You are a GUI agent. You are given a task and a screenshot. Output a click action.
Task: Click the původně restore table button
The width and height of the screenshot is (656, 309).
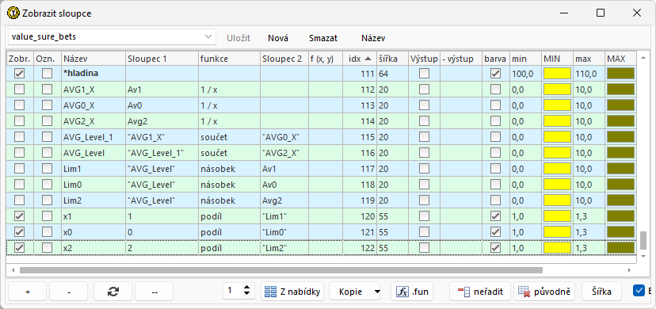click(545, 292)
